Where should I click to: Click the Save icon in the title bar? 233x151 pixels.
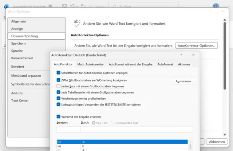pyautogui.click(x=64, y=6)
